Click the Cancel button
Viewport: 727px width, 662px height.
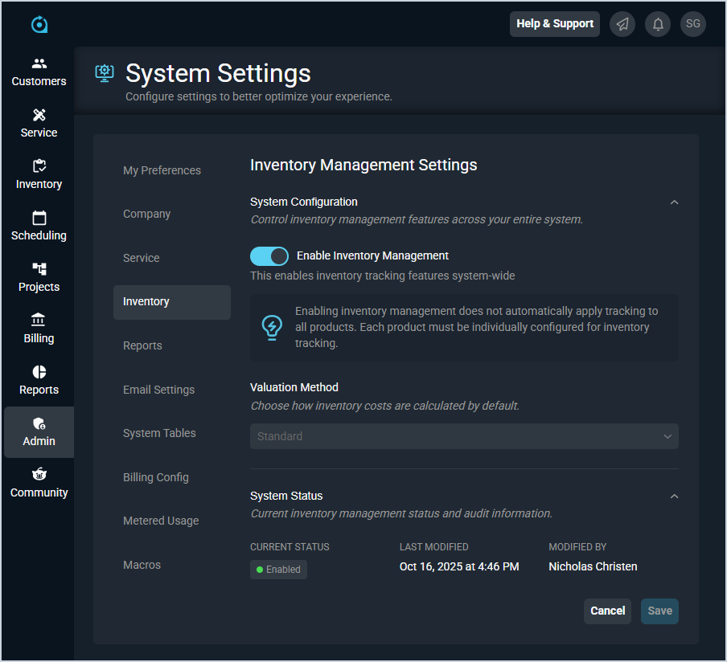point(607,611)
